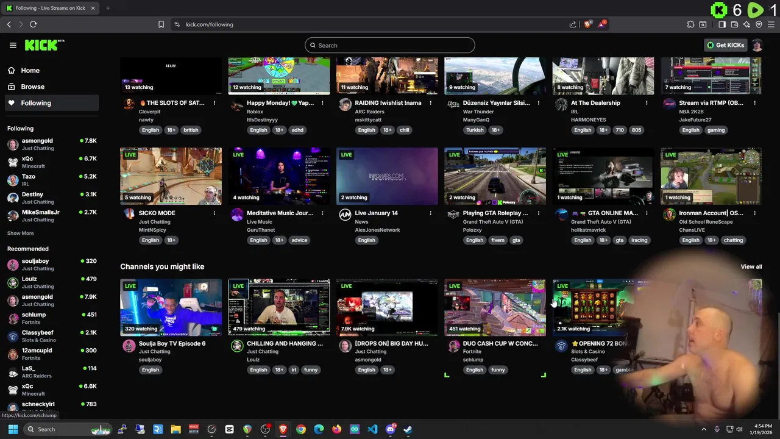Open Brave VPN shield icon
780x439 pixels.
[x=759, y=24]
